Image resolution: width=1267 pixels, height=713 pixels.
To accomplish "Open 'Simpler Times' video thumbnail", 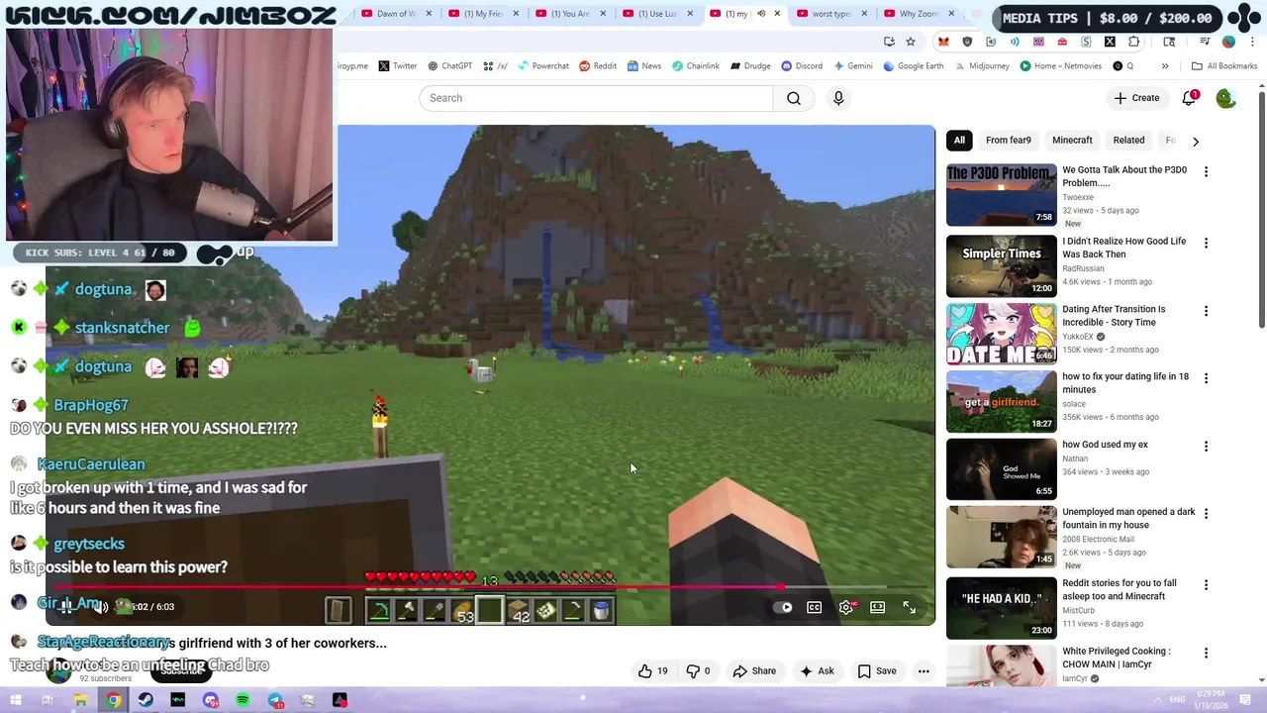I will [x=1001, y=266].
